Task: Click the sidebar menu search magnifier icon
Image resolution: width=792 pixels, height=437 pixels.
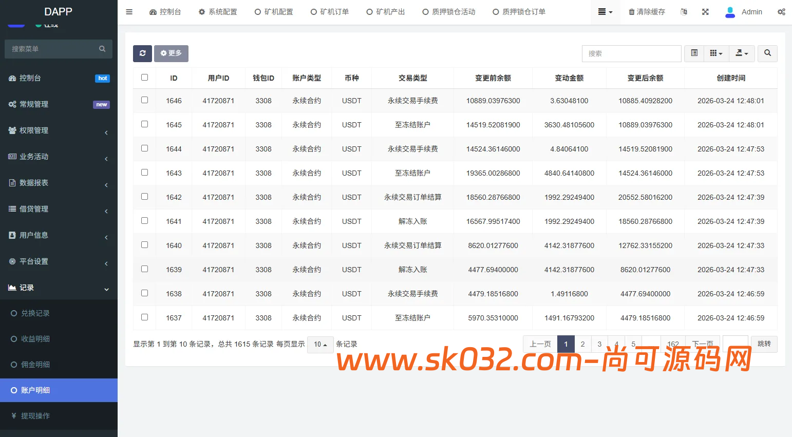Action: pyautogui.click(x=102, y=49)
